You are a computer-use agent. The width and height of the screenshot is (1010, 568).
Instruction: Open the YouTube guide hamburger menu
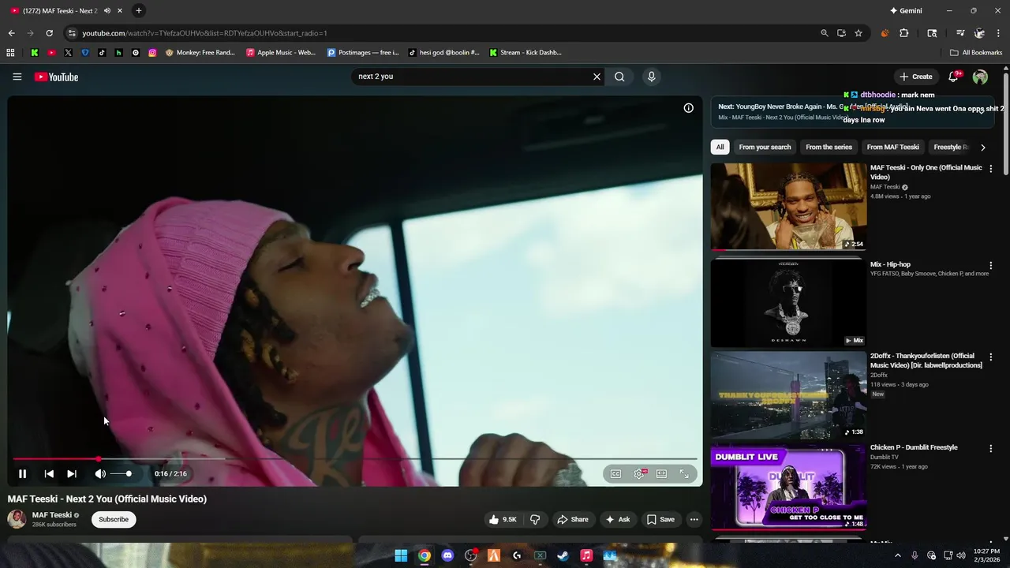(17, 77)
